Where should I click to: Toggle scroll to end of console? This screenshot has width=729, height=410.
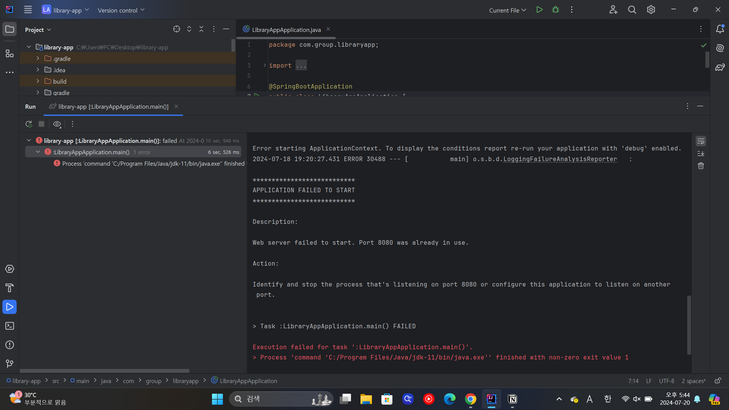coord(701,154)
